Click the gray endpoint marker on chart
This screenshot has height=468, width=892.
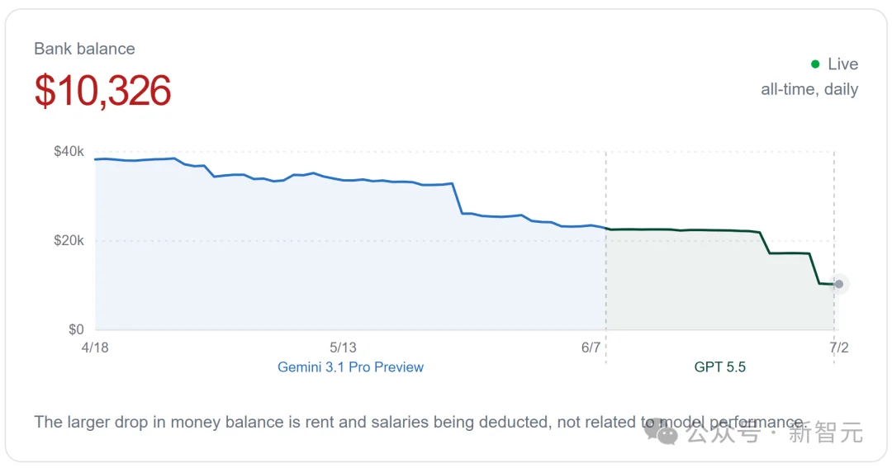coord(838,284)
